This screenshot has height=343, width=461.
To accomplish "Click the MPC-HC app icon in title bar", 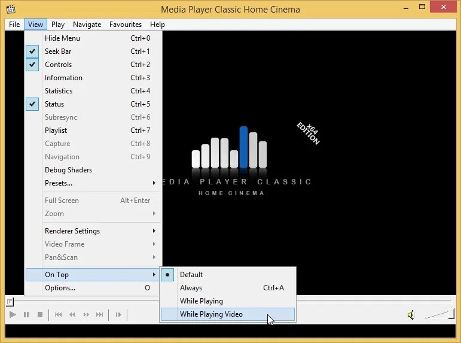I will coord(11,9).
